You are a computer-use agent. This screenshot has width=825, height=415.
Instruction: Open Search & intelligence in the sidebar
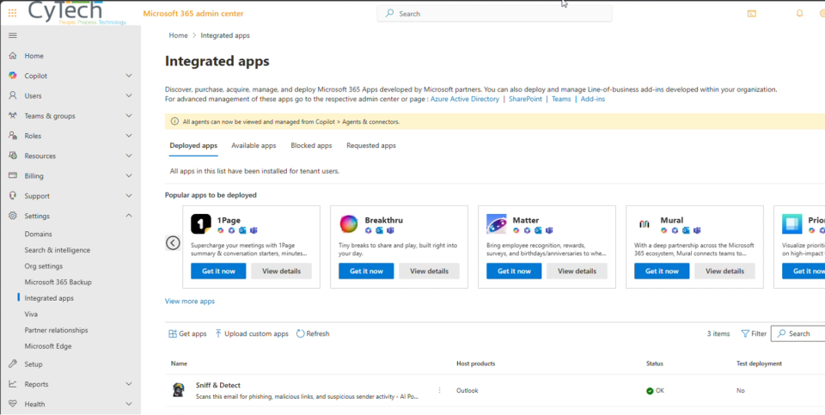click(x=58, y=250)
